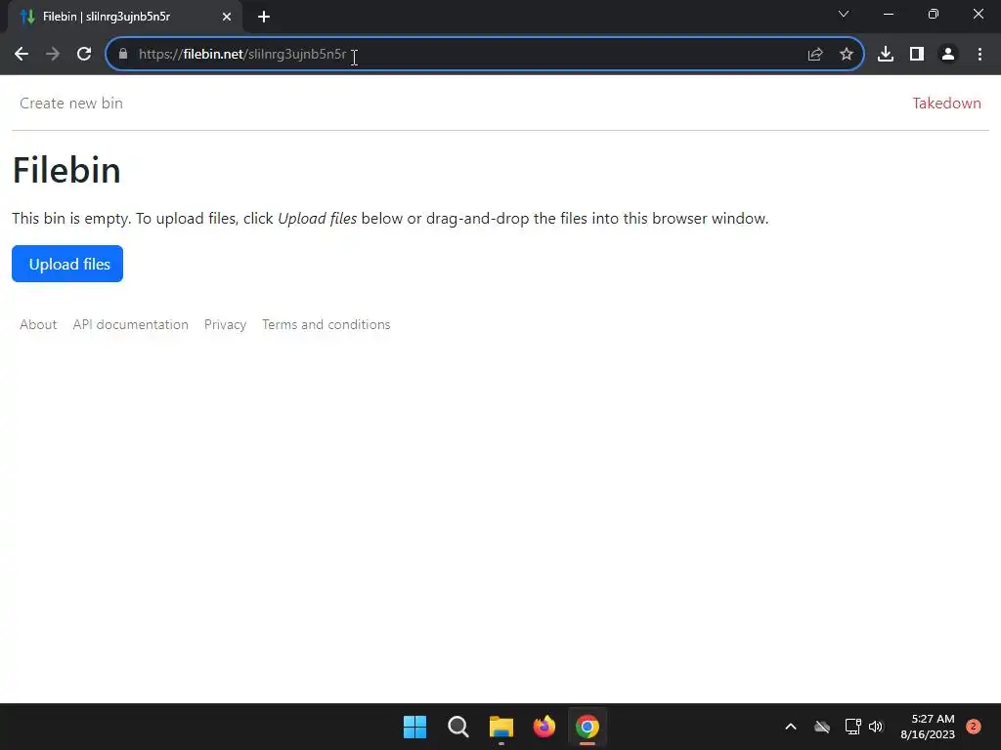This screenshot has width=1001, height=750.
Task: Open the API documentation link
Action: tap(130, 324)
